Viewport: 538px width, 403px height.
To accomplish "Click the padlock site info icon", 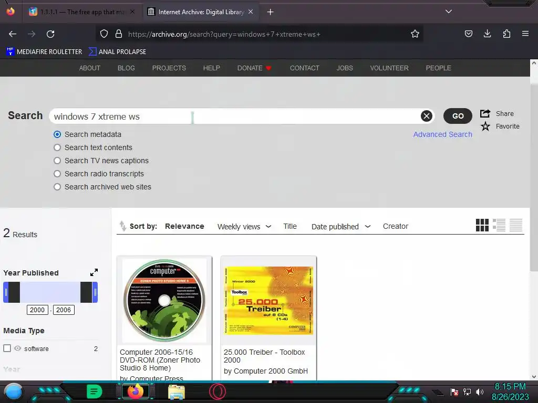I will (x=119, y=34).
